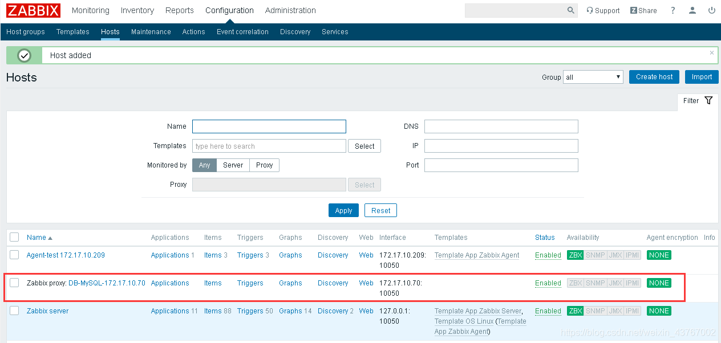Go to Discovery submenu tab
This screenshot has height=343, width=721.
[295, 32]
